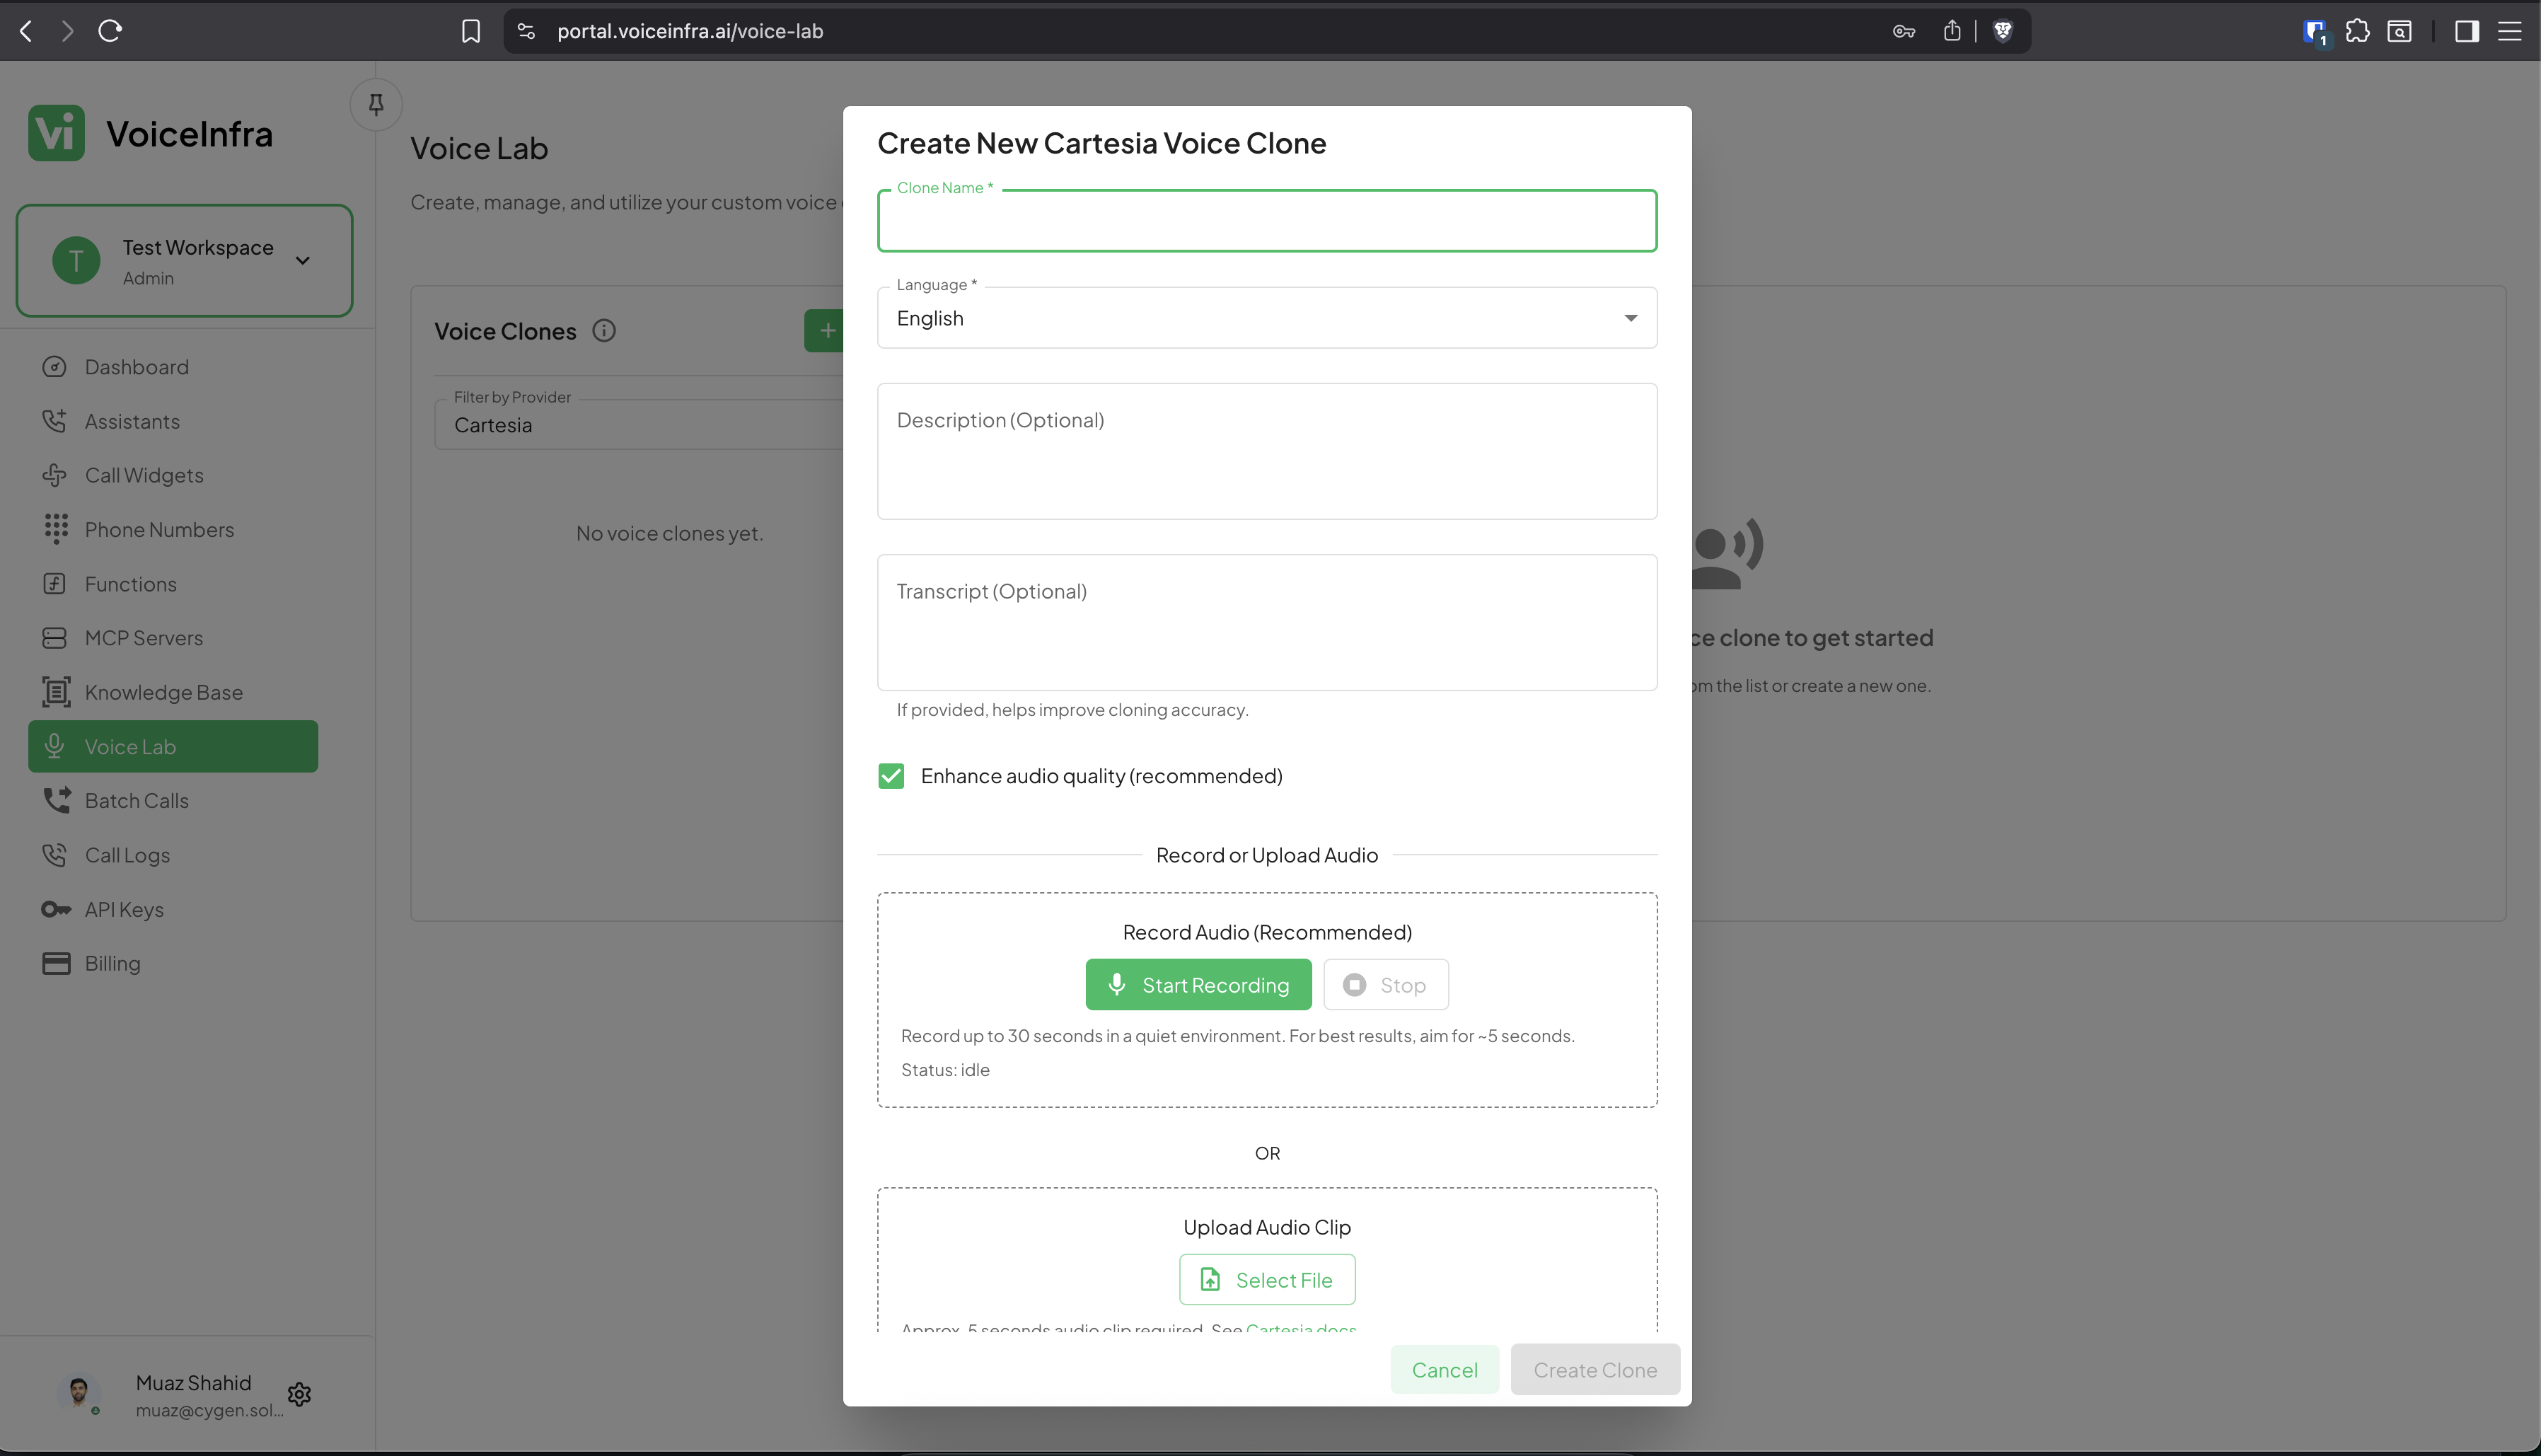Reload the page

point(110,31)
